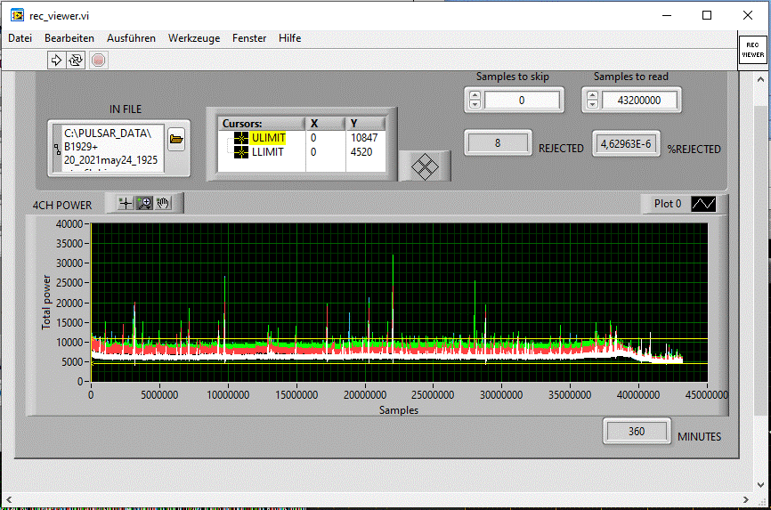Select the graph cursor movement tool
The height and width of the screenshot is (510, 771).
[126, 203]
